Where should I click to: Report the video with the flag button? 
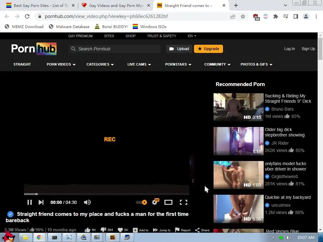[183, 230]
